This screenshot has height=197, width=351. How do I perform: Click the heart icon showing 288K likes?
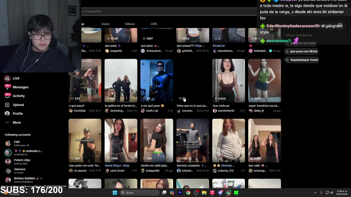108,158
